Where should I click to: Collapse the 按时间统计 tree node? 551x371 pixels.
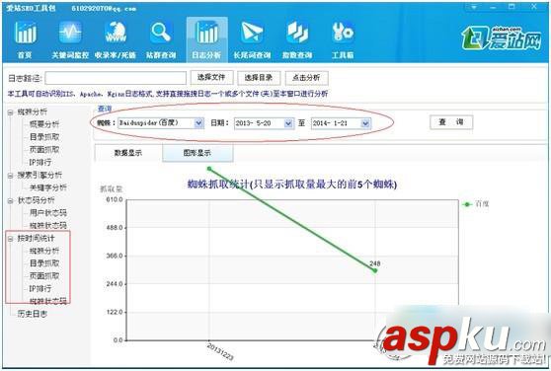click(x=10, y=239)
